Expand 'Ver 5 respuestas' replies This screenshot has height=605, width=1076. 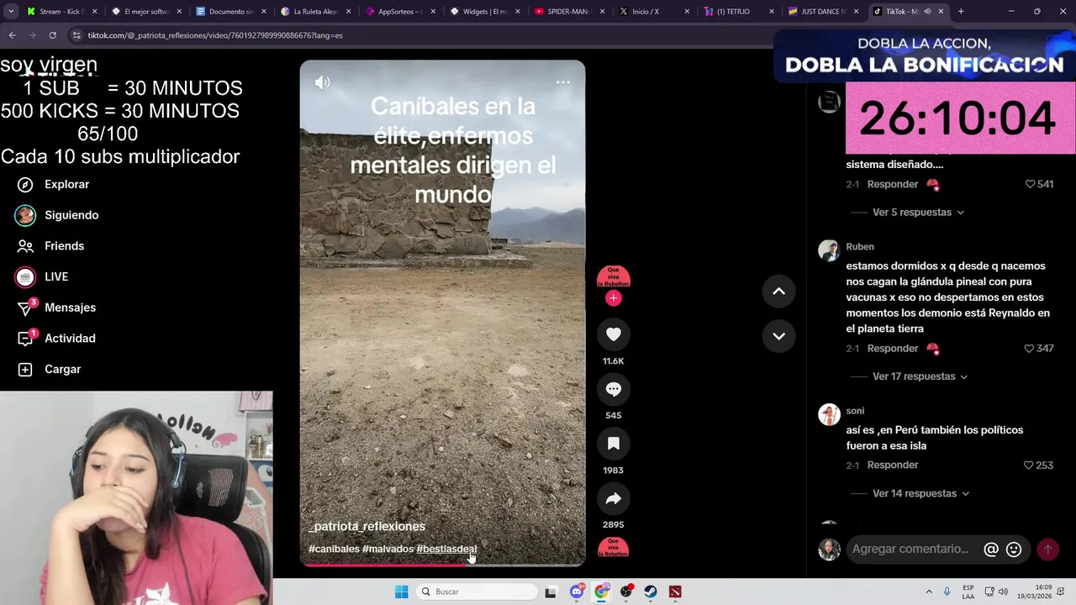(x=918, y=213)
